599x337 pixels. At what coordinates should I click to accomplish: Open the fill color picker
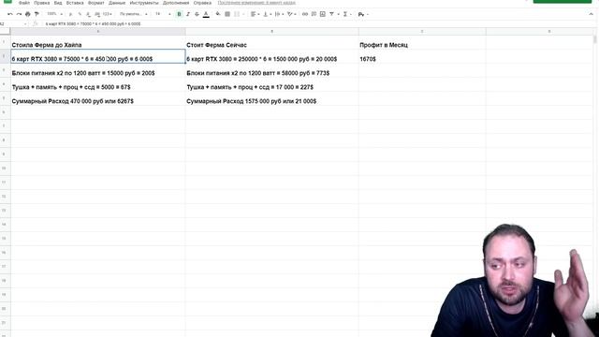pyautogui.click(x=218, y=14)
